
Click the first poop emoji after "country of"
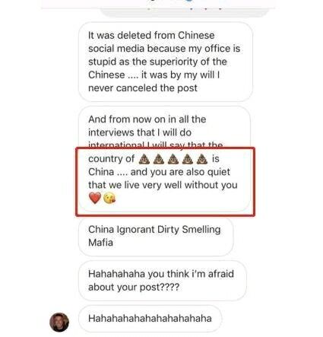point(144,159)
